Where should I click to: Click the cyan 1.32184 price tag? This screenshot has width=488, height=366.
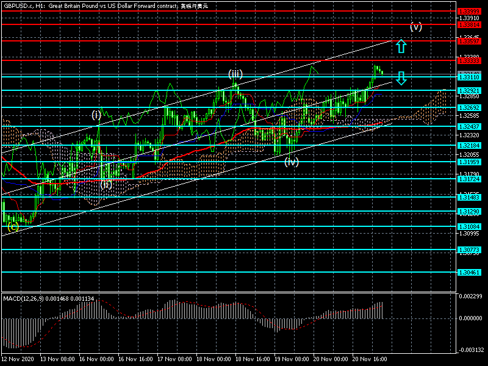469,145
